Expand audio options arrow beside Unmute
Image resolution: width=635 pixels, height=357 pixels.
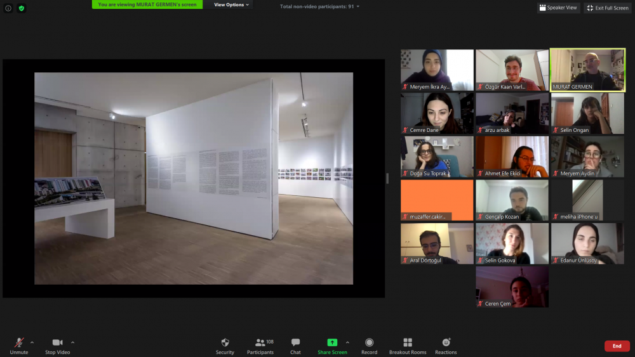click(32, 342)
